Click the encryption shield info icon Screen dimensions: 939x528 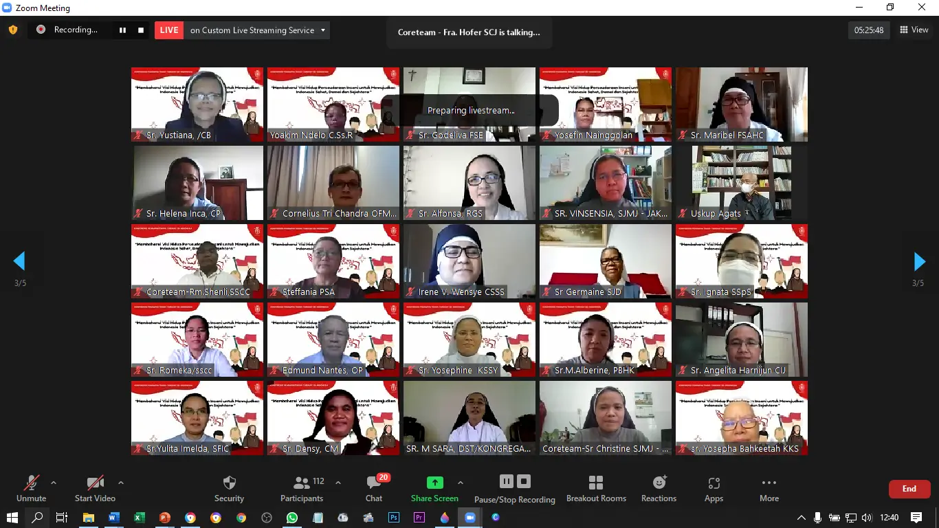tap(12, 30)
